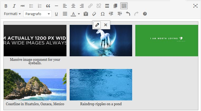Toggle paste as plain text
Image resolution: width=201 pixels, height=111 pixels.
[86, 14]
